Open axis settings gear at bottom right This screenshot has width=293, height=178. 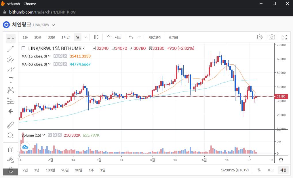(x=281, y=160)
